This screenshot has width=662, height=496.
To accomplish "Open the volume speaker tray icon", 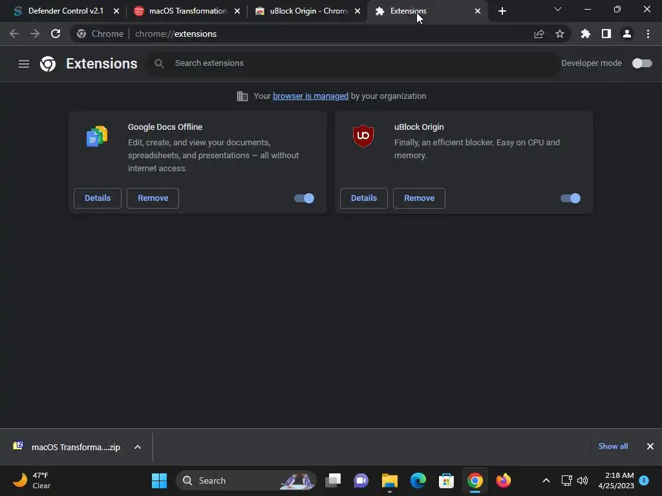I will click(582, 480).
